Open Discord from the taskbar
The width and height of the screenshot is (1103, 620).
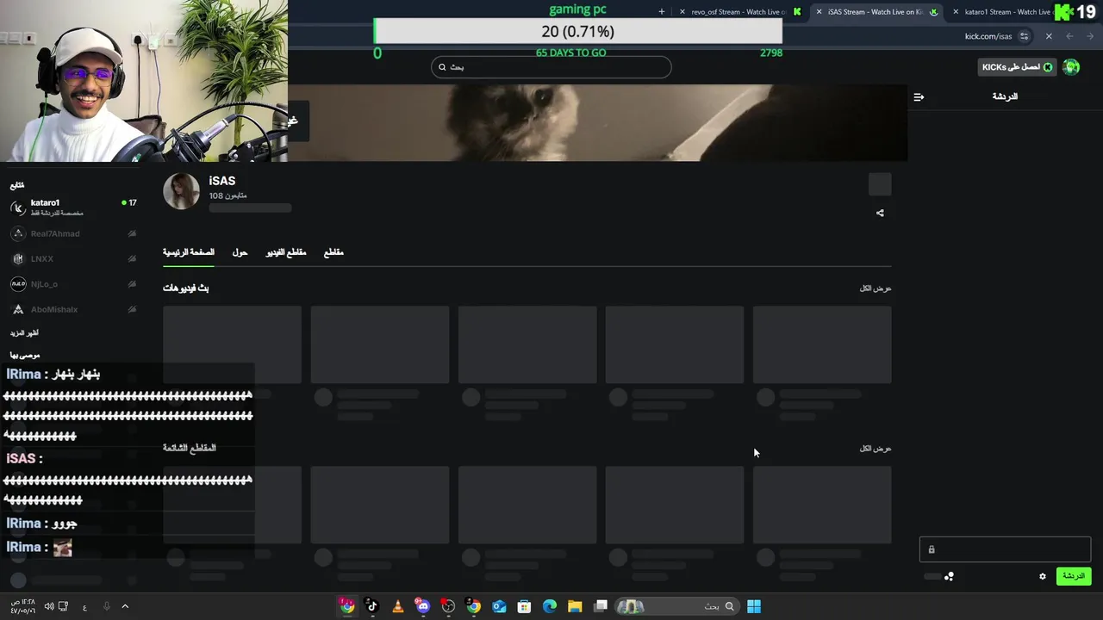click(422, 606)
